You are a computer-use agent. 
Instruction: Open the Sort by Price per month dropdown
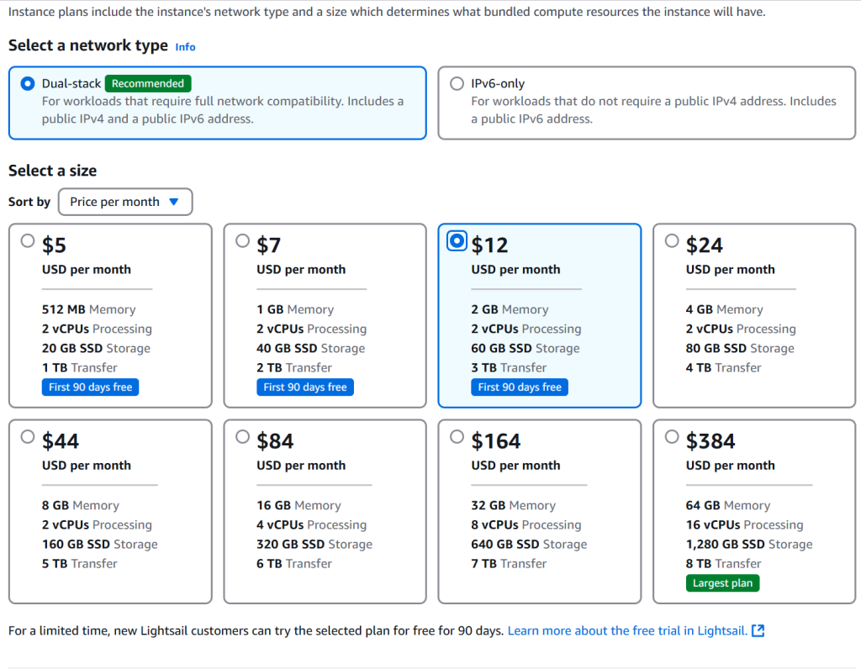[124, 202]
